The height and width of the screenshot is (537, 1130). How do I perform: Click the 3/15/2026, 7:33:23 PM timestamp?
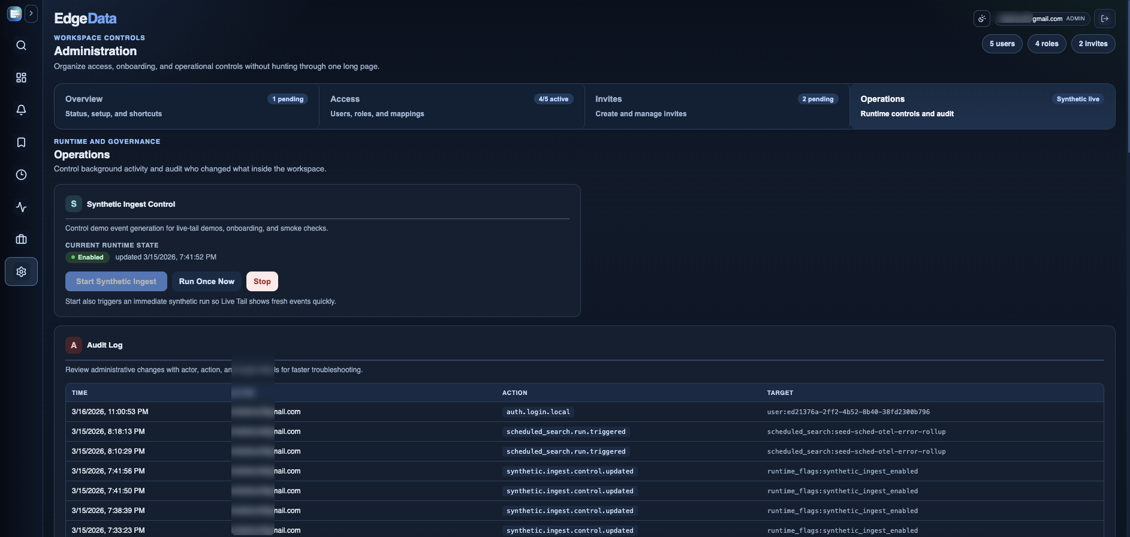(x=108, y=530)
